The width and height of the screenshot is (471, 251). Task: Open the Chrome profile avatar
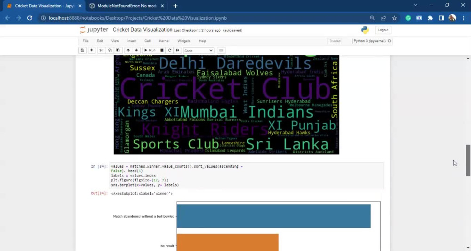tap(452, 18)
